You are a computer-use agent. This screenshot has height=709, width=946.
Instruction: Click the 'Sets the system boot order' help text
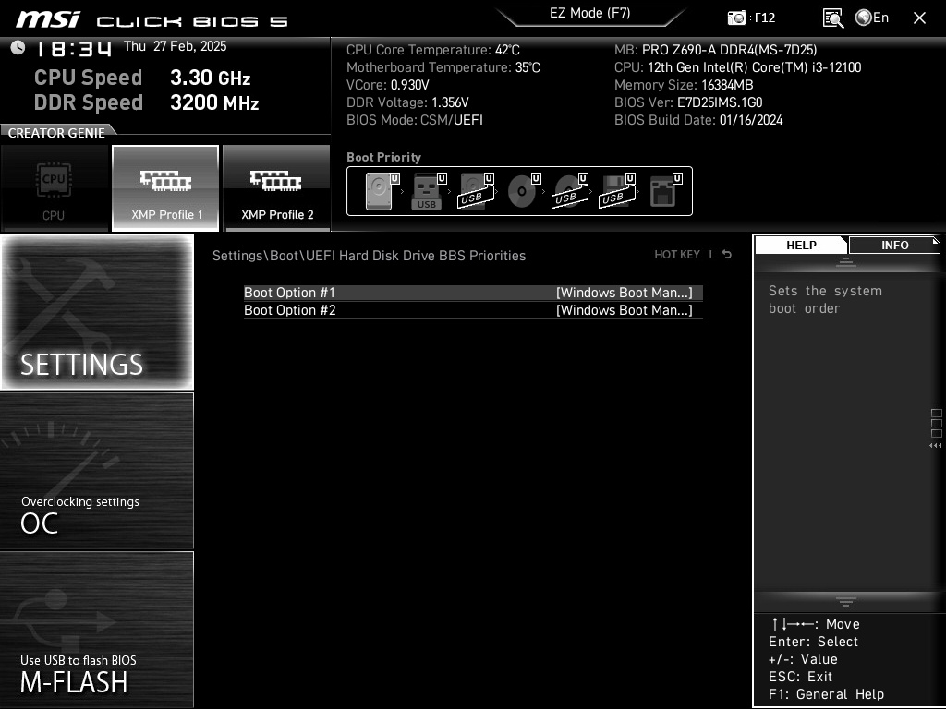(x=825, y=300)
